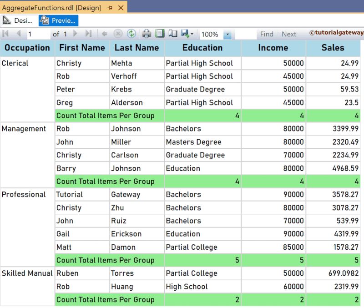Click the find text input box

pyautogui.click(x=246, y=34)
